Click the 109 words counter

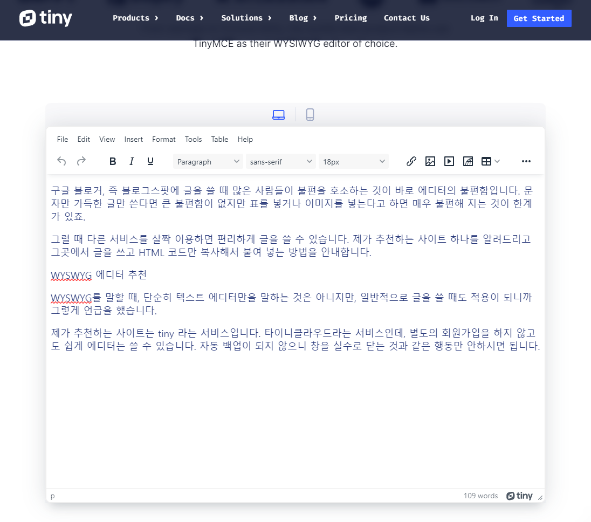pos(480,496)
